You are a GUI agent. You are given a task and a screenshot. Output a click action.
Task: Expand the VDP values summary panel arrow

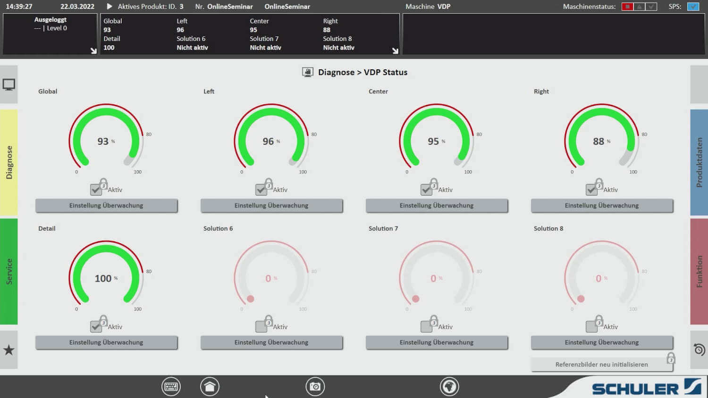click(x=395, y=50)
